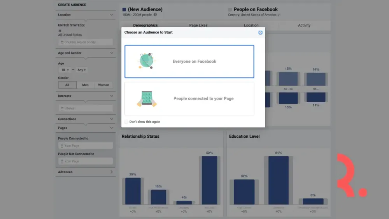This screenshot has width=389, height=219.
Task: Select Men gender option
Action: (85, 85)
